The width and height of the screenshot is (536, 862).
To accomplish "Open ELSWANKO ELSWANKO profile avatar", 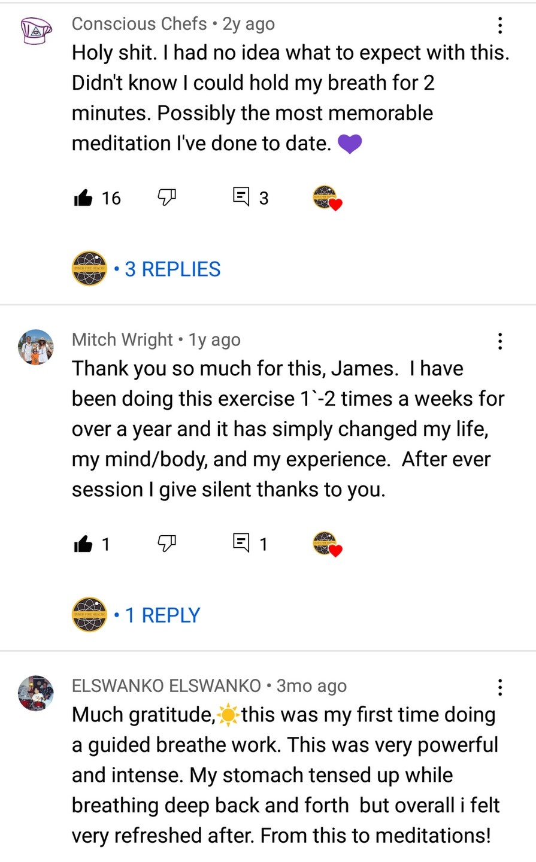I will [x=36, y=693].
